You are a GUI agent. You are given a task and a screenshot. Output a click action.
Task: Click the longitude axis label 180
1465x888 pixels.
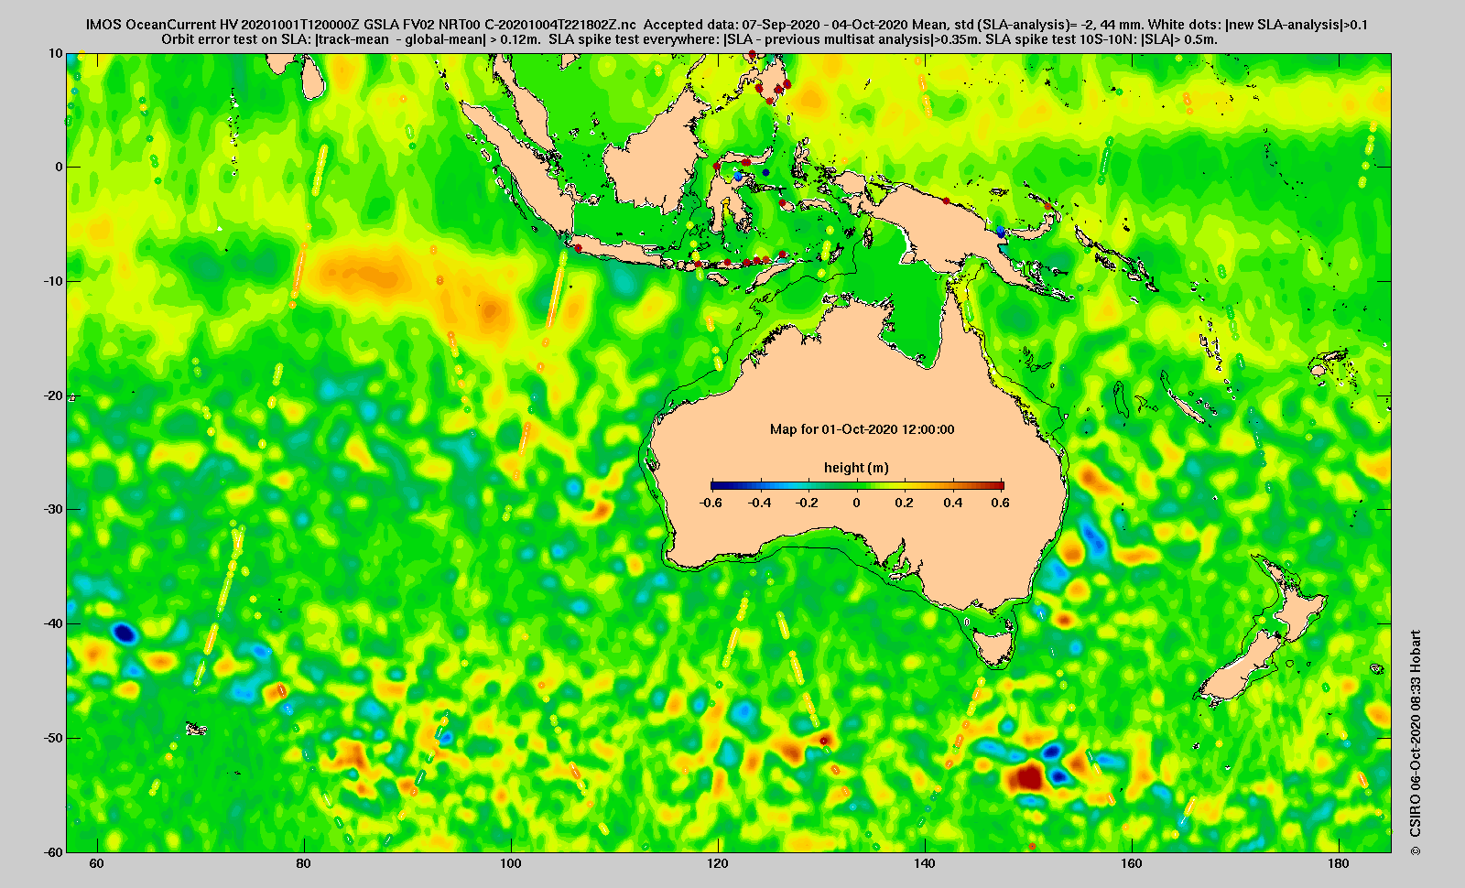coord(1338,863)
